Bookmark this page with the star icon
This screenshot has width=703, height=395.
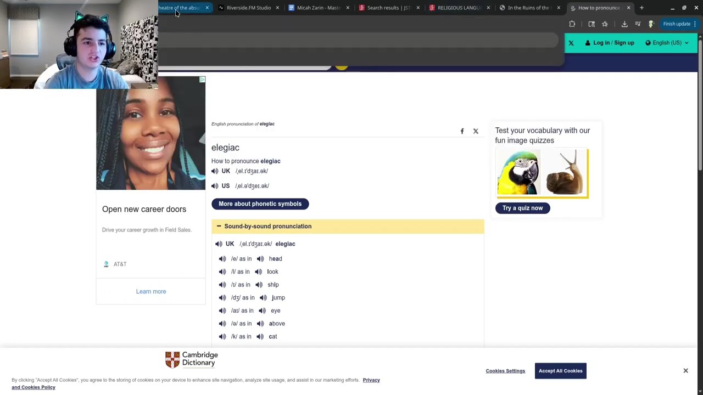605,24
